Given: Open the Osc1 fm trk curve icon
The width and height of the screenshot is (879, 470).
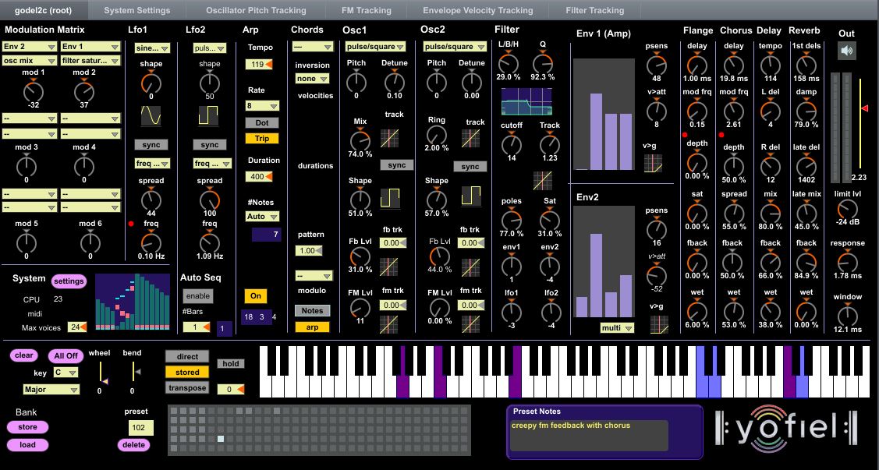Looking at the screenshot, I should pyautogui.click(x=390, y=325).
